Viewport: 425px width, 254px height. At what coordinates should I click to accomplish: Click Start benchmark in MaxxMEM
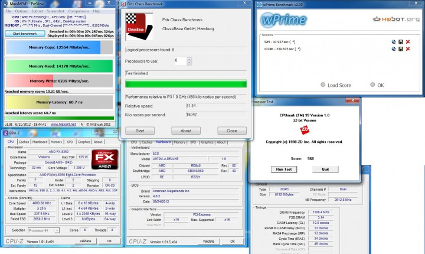click(x=25, y=34)
